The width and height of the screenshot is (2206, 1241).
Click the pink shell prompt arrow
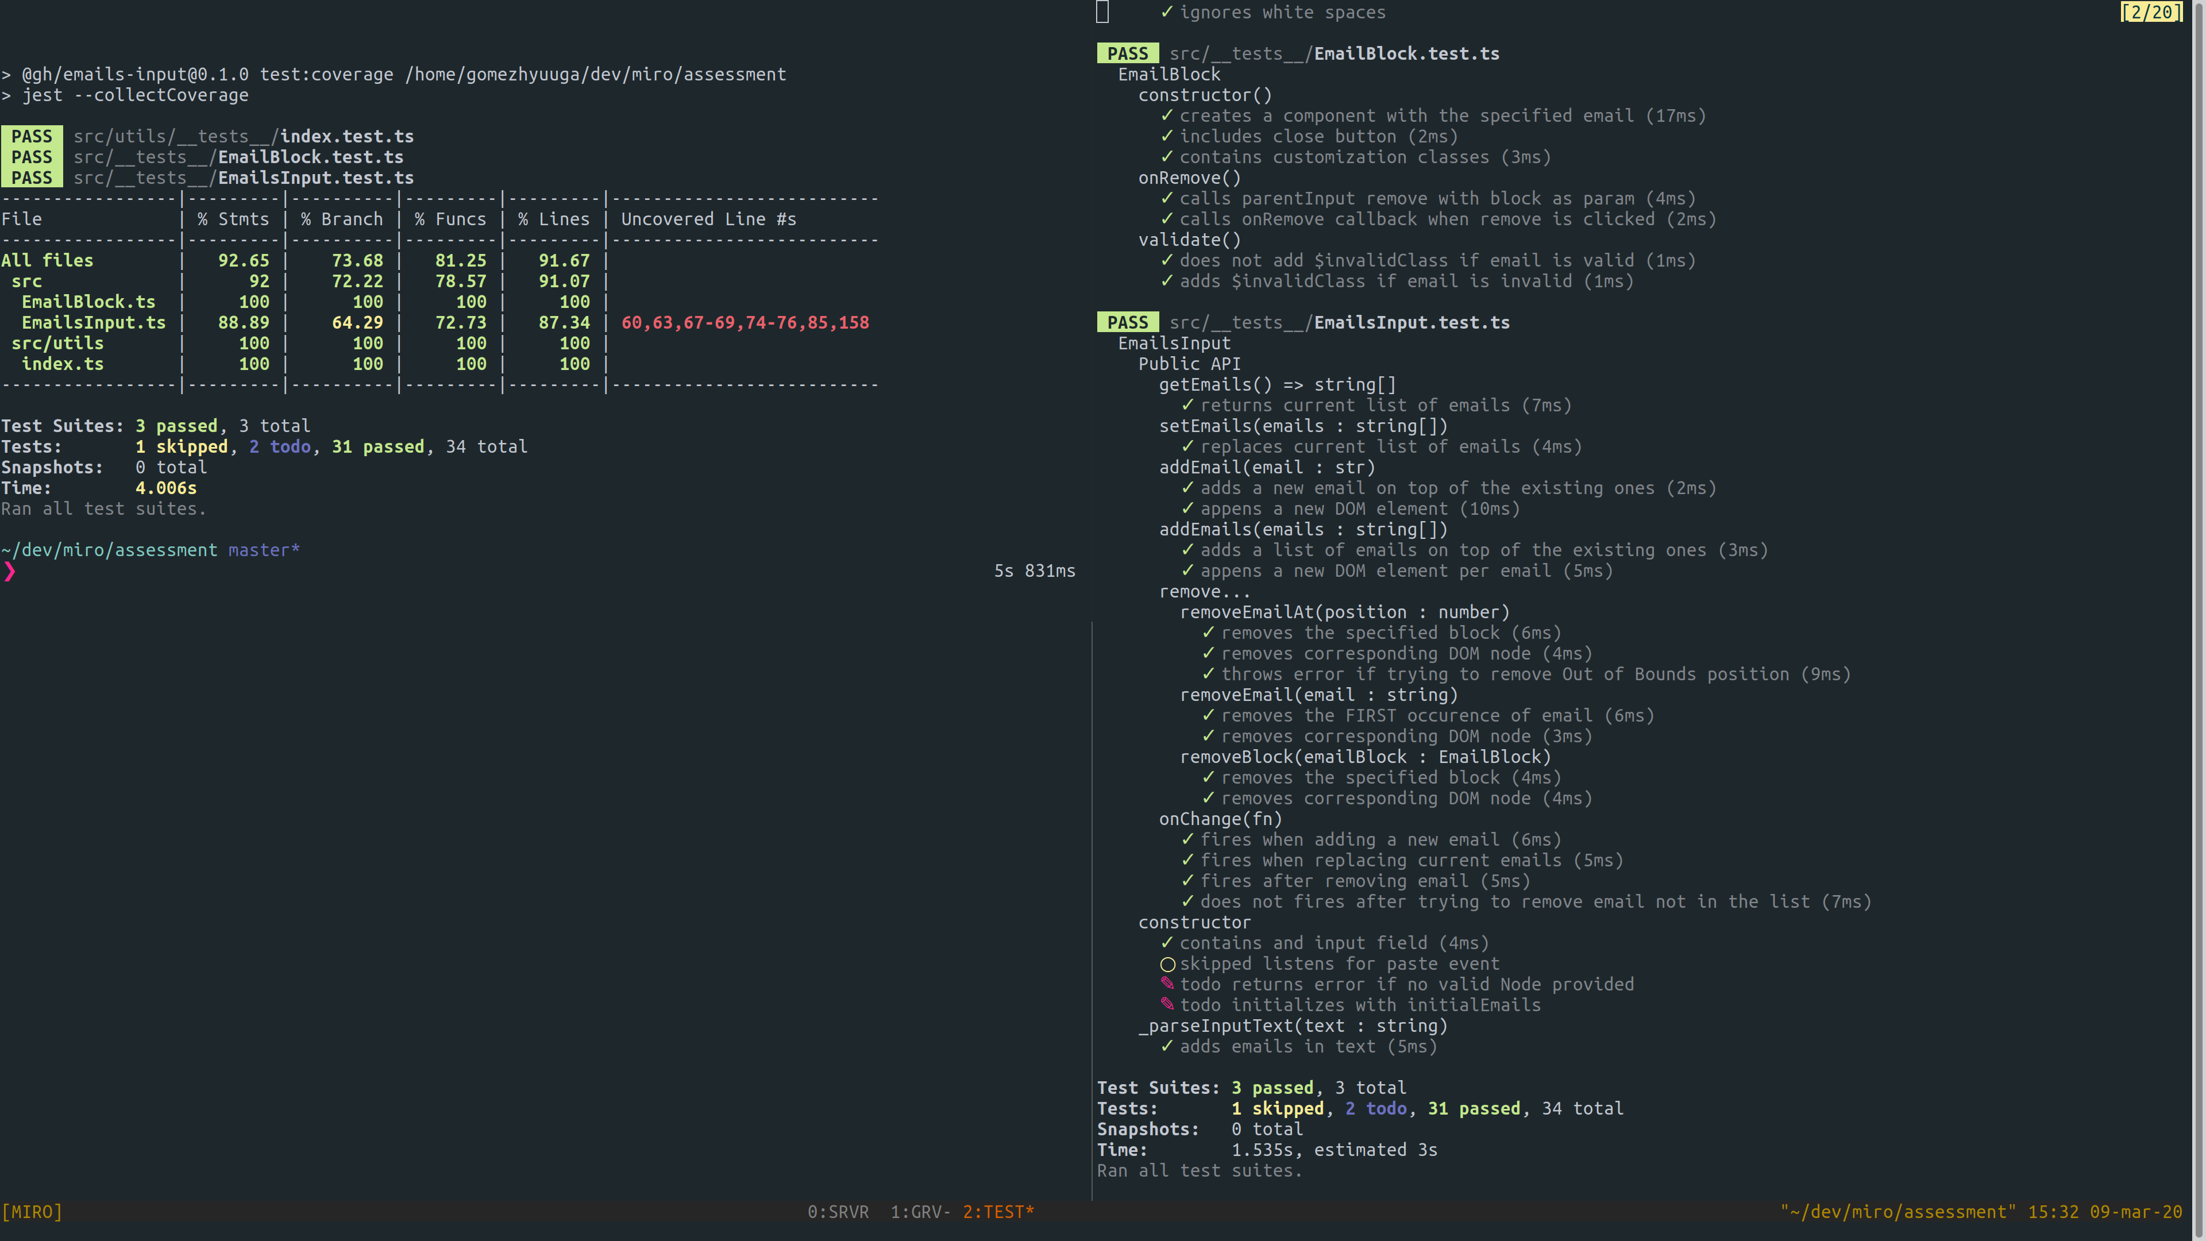pyautogui.click(x=9, y=571)
